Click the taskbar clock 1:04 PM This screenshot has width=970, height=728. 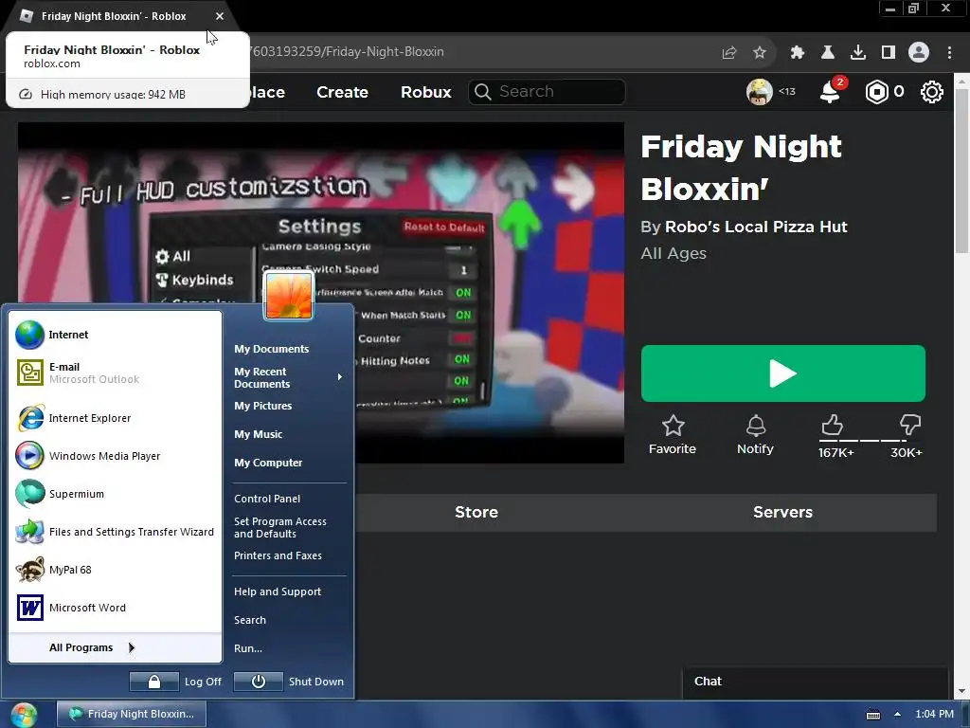[934, 715]
